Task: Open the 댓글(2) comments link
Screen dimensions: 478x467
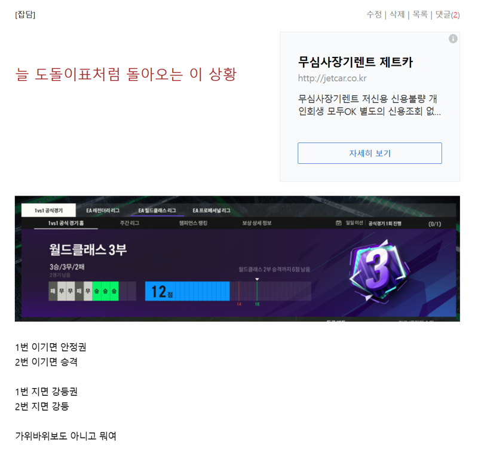Action: tap(448, 14)
